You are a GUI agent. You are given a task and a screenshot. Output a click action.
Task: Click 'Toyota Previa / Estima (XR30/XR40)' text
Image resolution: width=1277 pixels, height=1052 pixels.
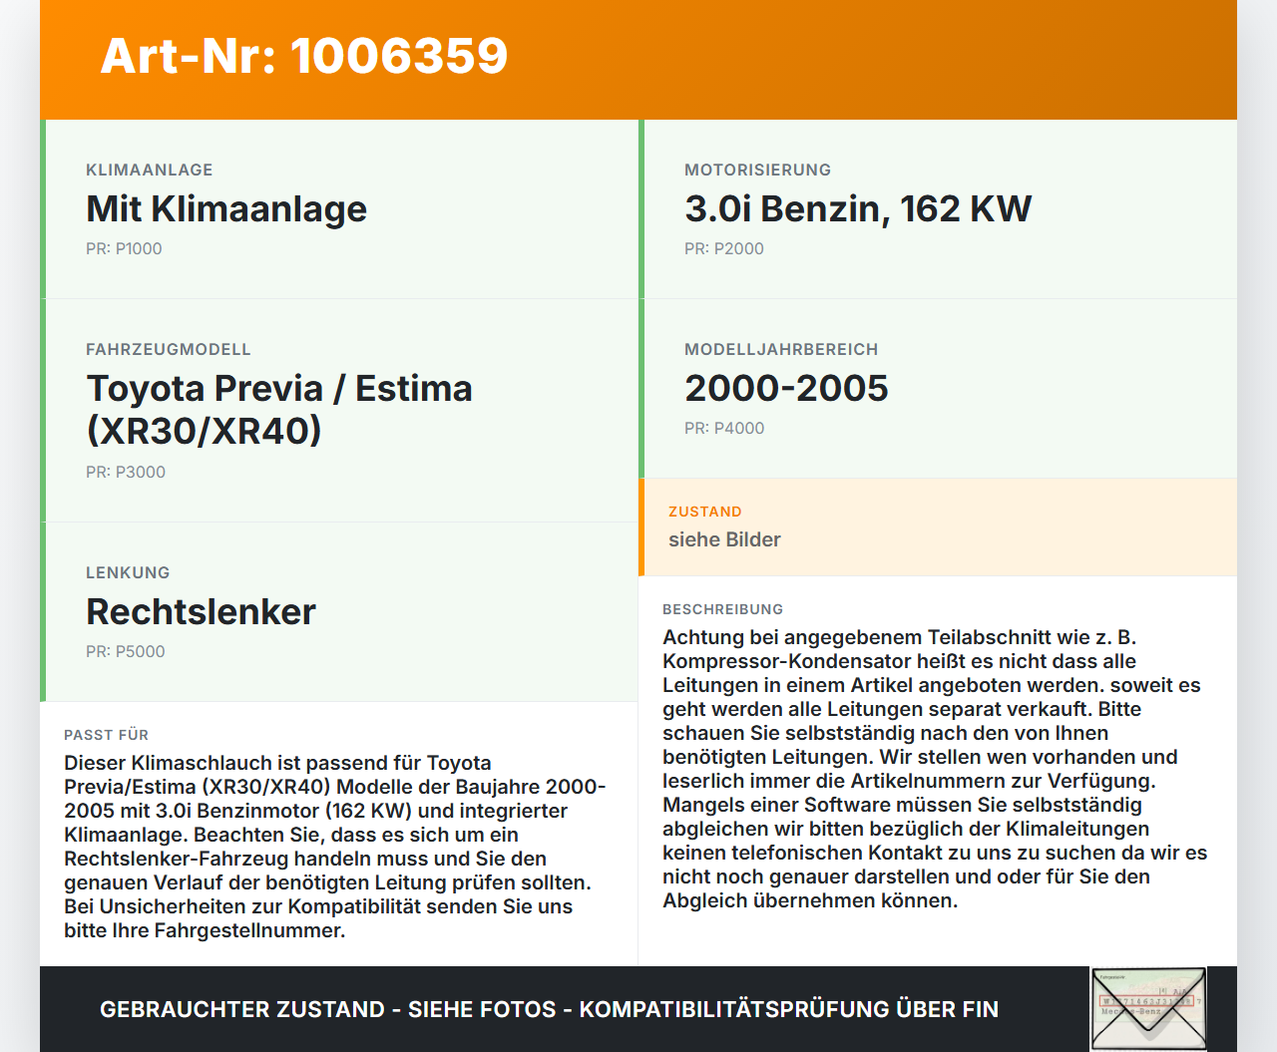[279, 409]
